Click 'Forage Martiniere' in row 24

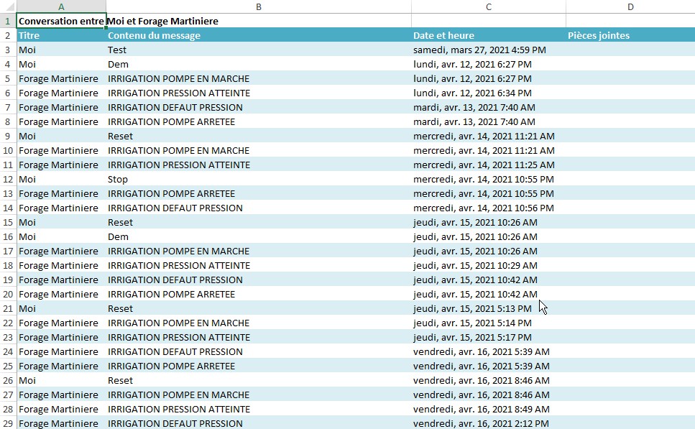point(58,352)
